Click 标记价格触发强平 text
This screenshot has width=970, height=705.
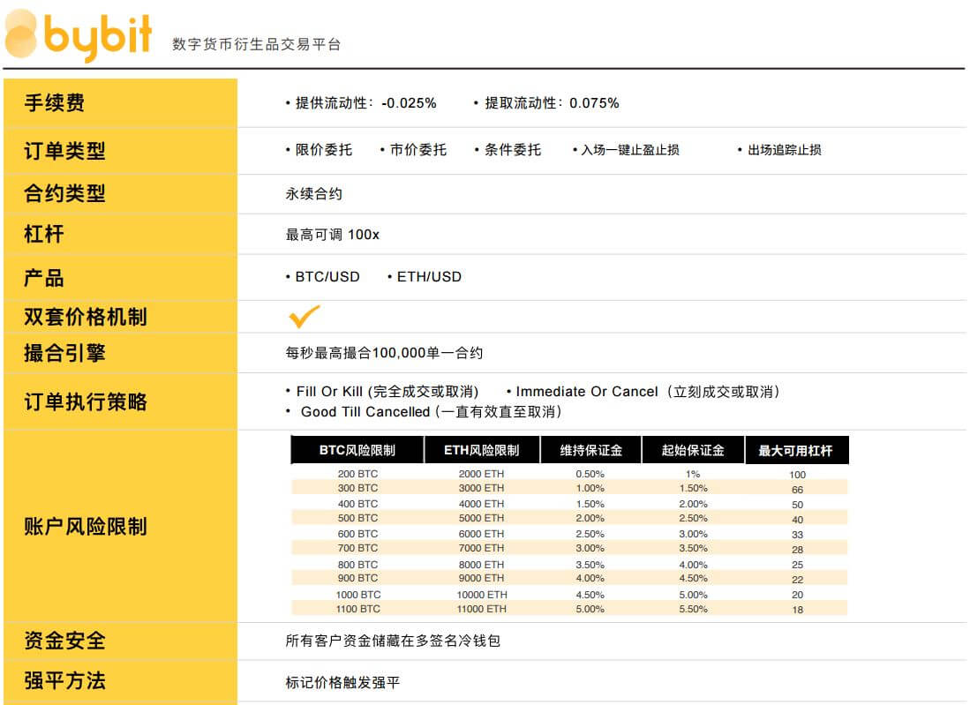pyautogui.click(x=342, y=682)
